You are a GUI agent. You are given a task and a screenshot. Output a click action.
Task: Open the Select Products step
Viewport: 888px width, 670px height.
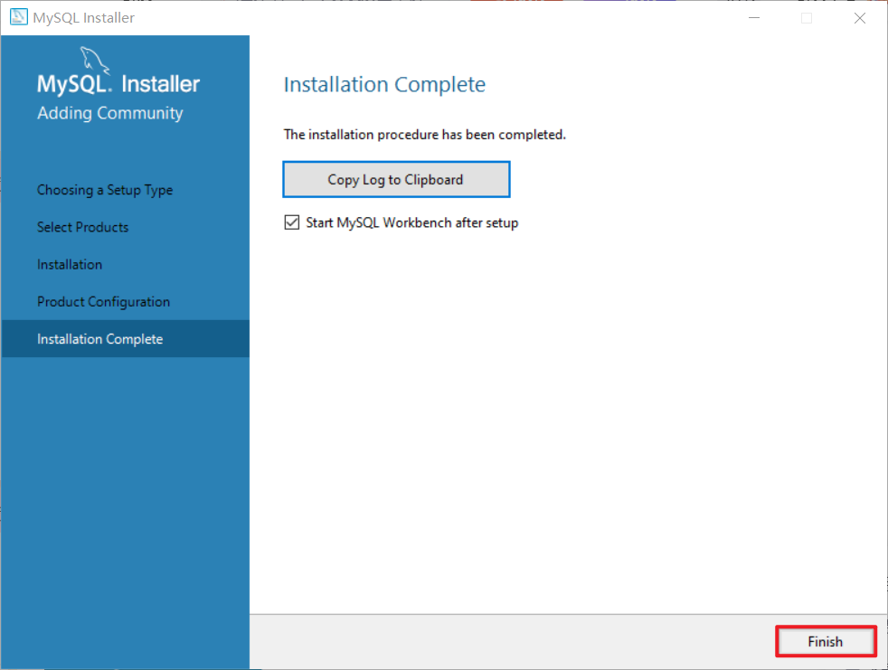tap(82, 227)
